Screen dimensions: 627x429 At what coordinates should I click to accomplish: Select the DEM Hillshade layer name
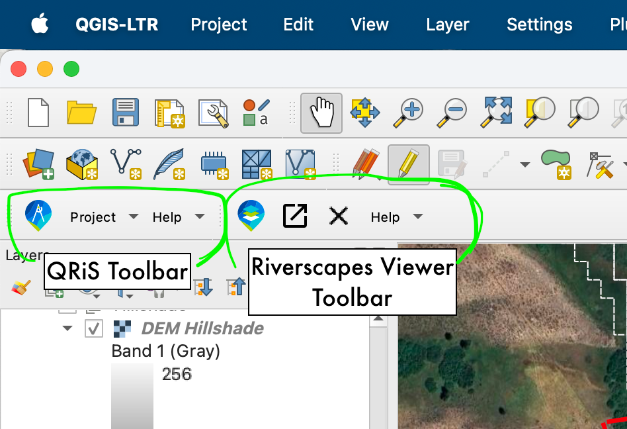click(202, 328)
